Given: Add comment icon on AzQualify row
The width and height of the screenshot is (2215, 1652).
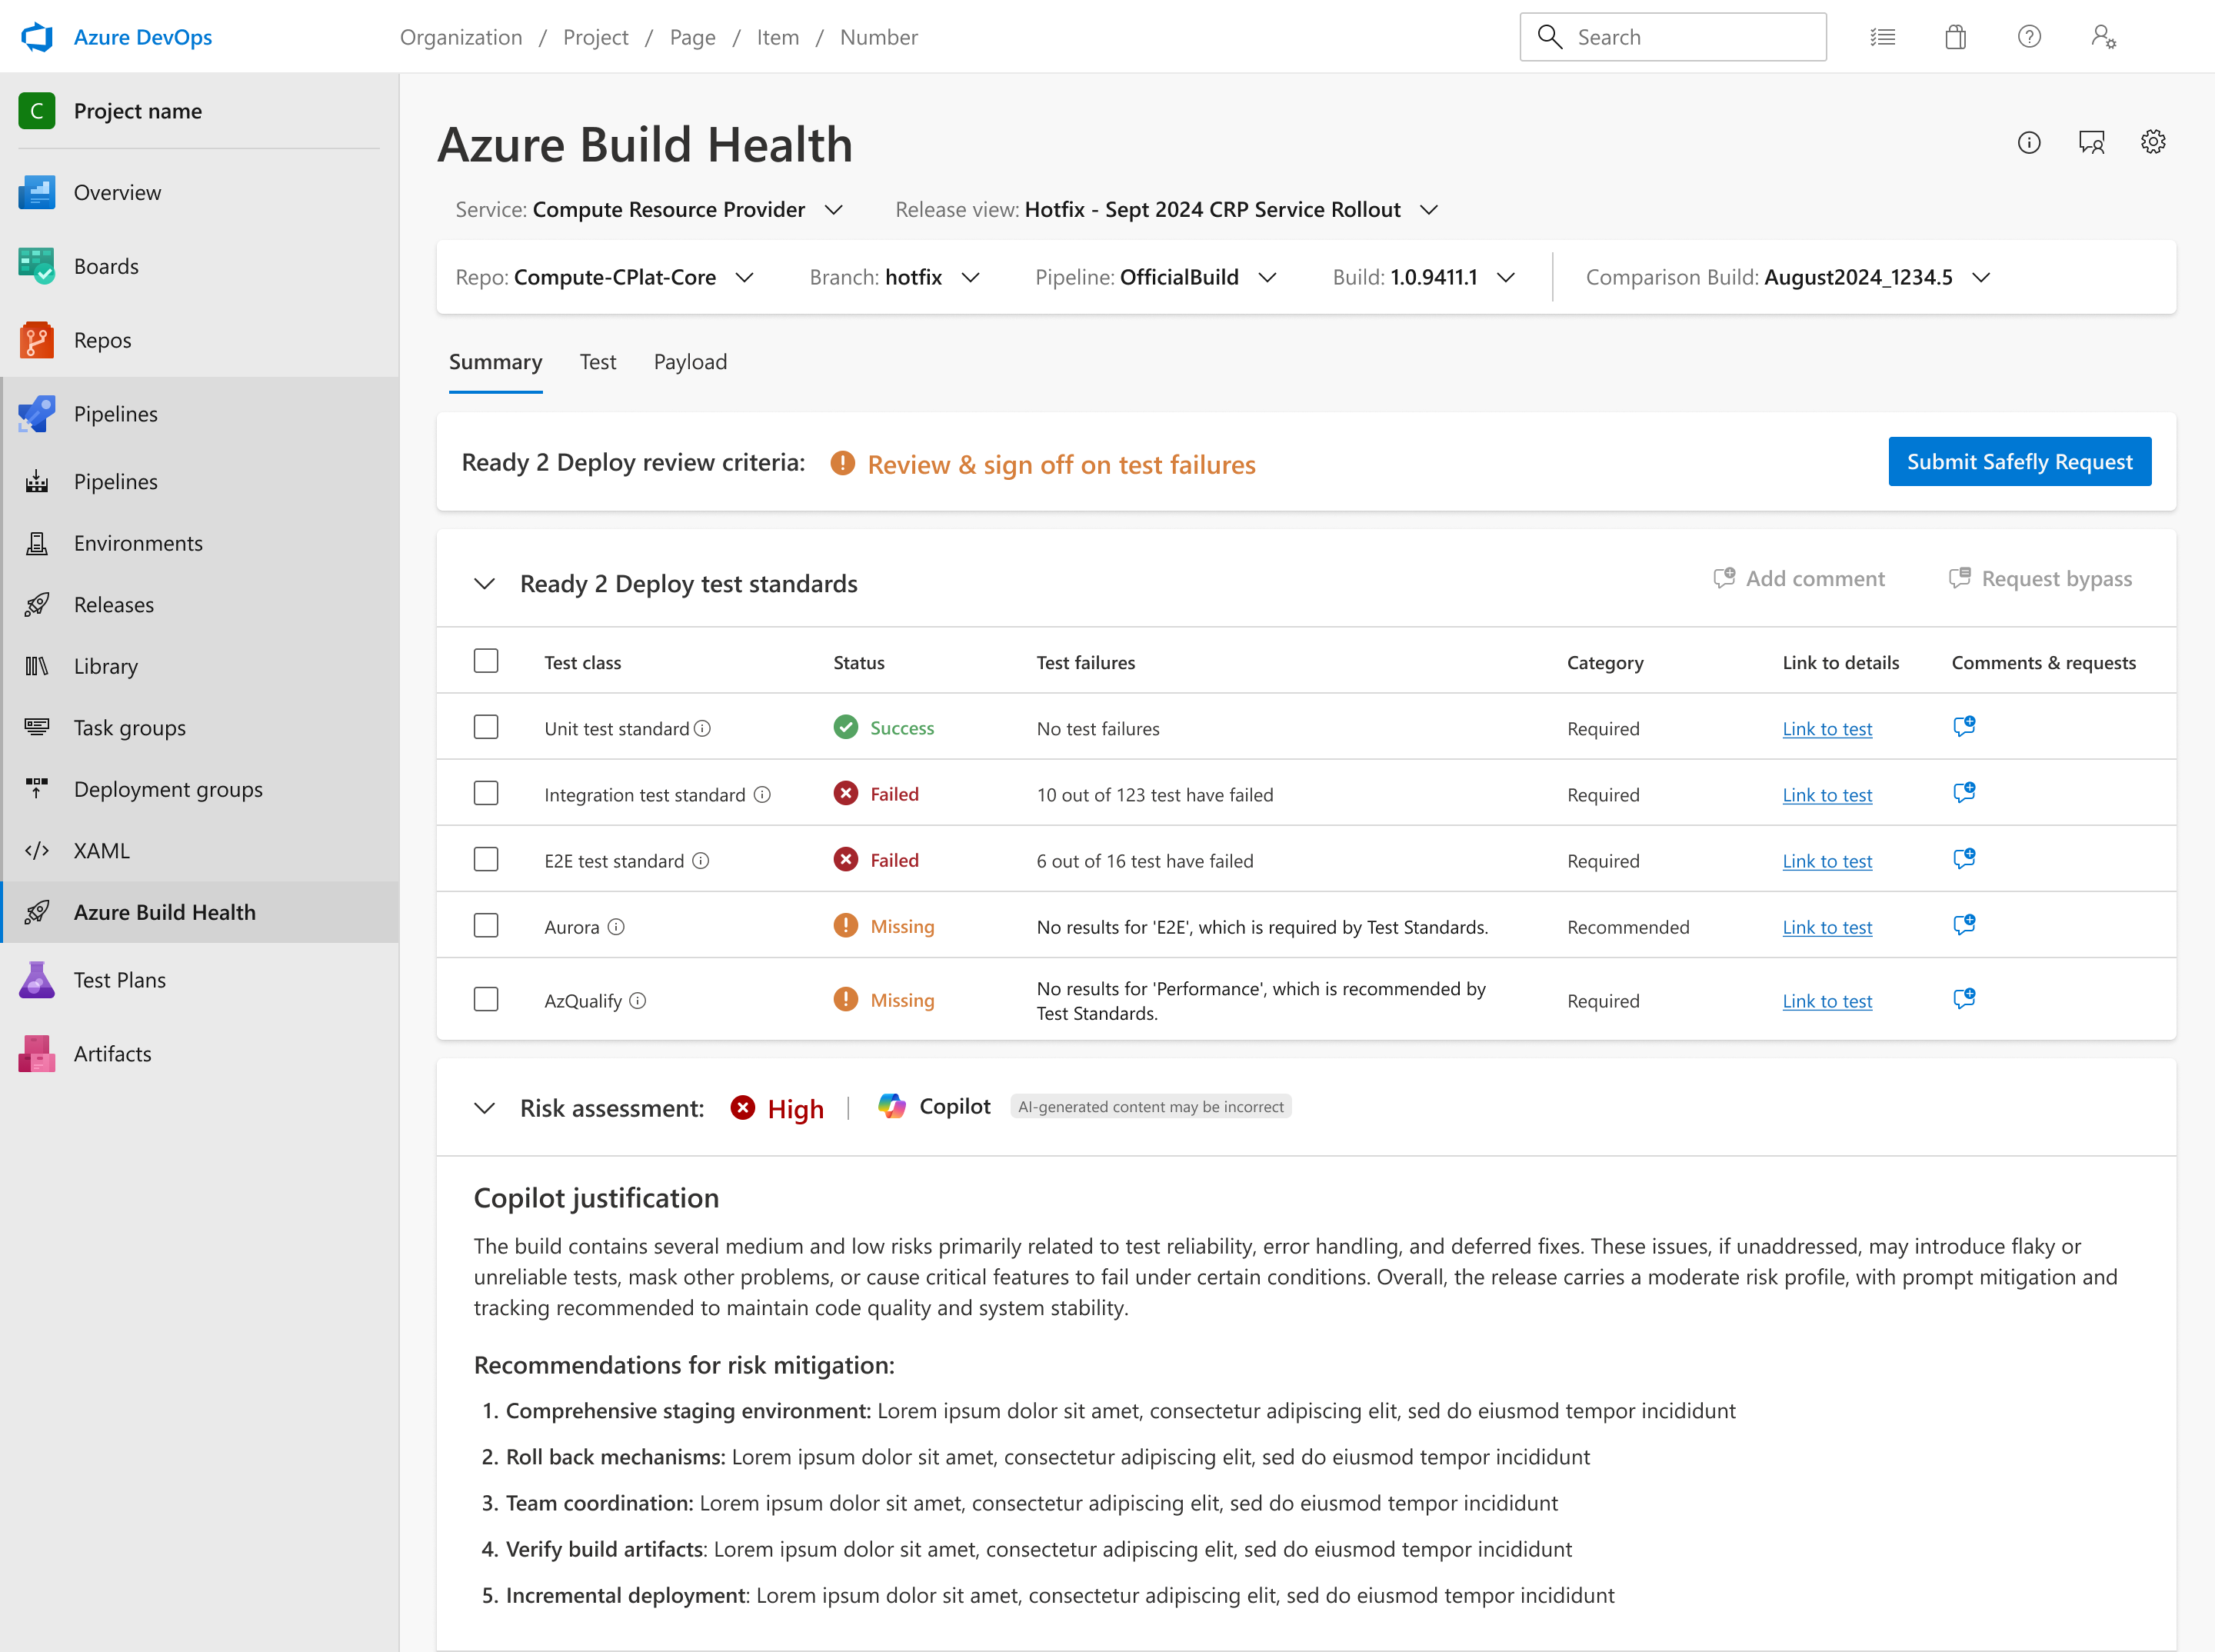Looking at the screenshot, I should (x=1964, y=998).
